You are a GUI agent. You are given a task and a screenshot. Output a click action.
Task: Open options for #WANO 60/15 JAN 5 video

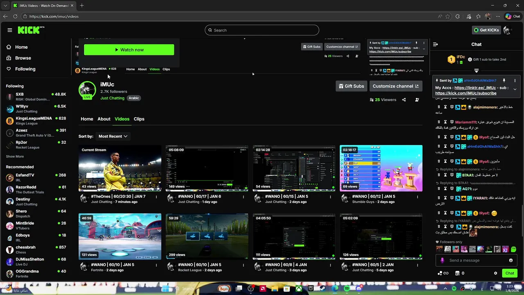click(330, 197)
